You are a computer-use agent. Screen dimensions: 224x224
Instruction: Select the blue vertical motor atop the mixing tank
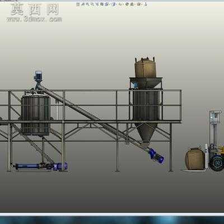[38, 76]
